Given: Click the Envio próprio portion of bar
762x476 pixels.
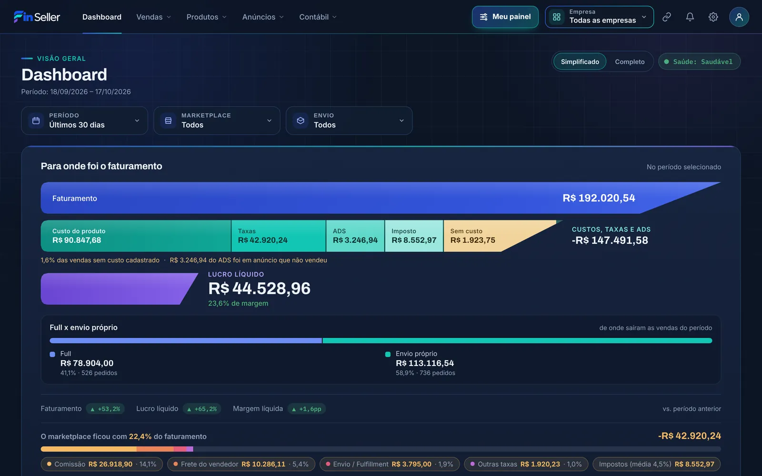Looking at the screenshot, I should [x=517, y=341].
